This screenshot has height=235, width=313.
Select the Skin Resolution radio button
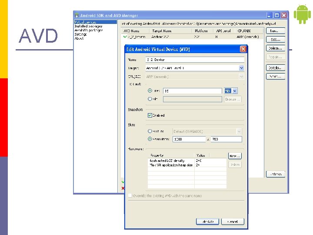point(150,139)
